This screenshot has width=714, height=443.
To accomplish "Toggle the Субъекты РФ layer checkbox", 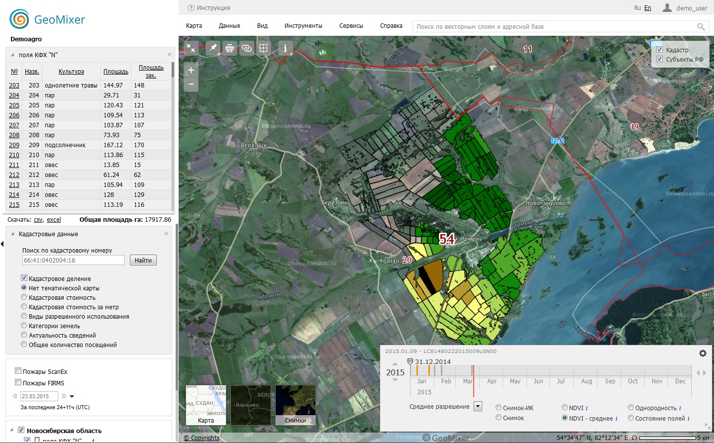I will [660, 59].
